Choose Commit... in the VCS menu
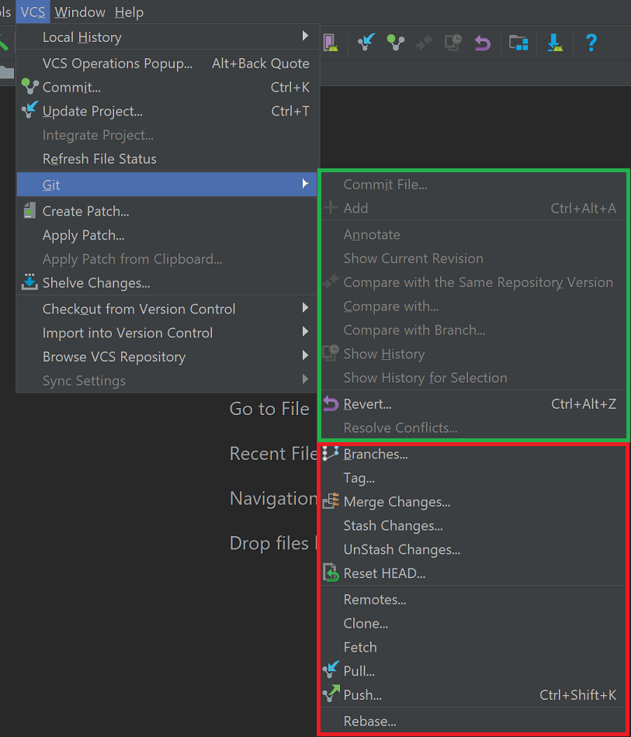 point(168,87)
